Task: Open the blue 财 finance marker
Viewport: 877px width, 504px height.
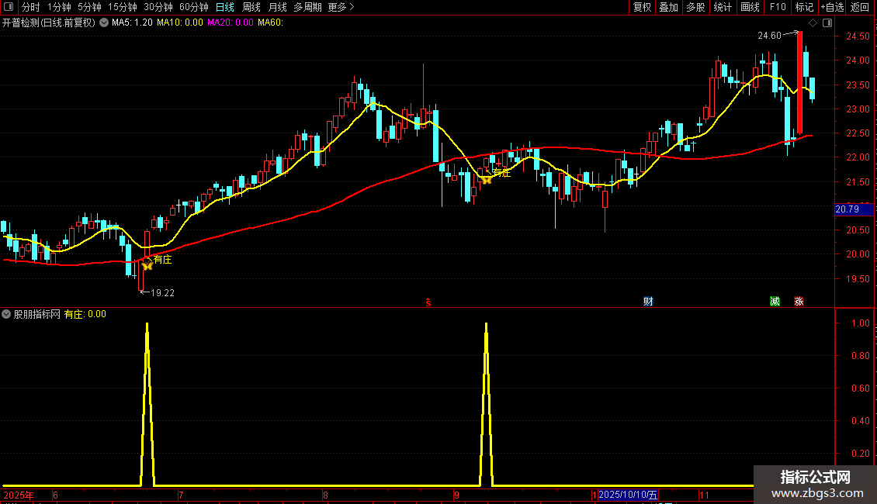Action: point(648,302)
